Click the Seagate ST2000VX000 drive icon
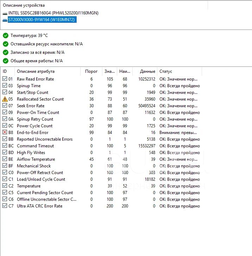Screen dimensions: 252x256 pos(5,20)
